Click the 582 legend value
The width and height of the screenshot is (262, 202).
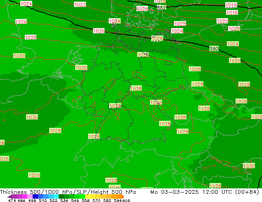click(107, 200)
